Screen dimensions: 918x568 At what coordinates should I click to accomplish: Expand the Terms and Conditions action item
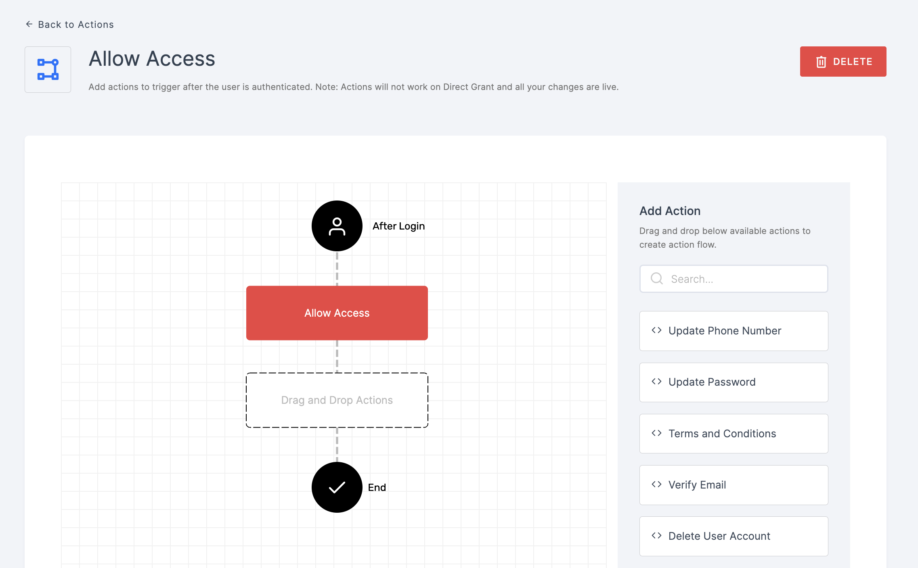coord(734,433)
